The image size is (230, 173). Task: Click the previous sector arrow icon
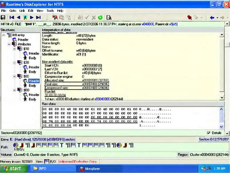19,18
